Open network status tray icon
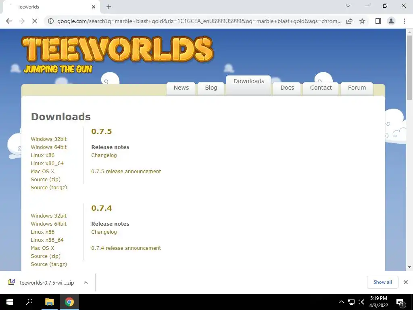 pyautogui.click(x=351, y=302)
